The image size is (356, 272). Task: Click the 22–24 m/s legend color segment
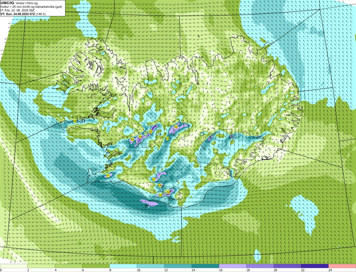coord(315,266)
